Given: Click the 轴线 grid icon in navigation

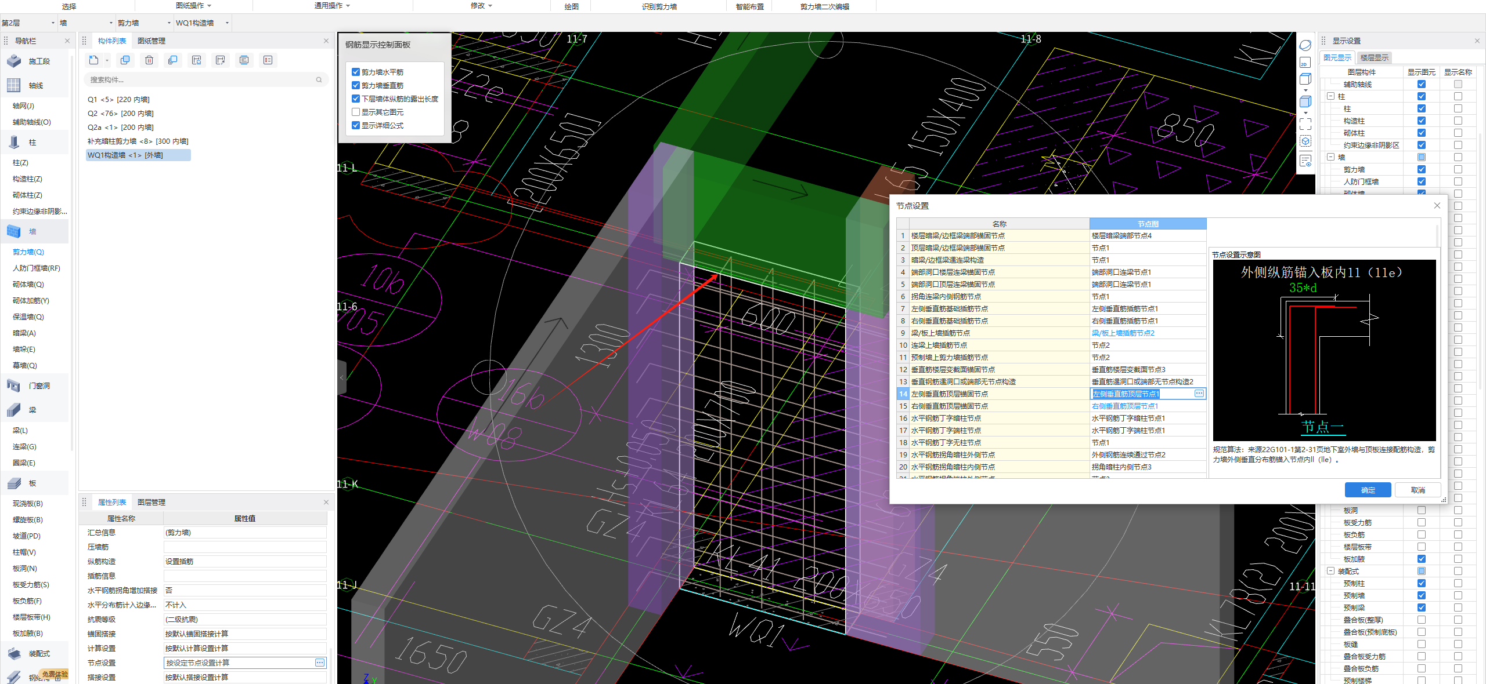Looking at the screenshot, I should (x=14, y=85).
